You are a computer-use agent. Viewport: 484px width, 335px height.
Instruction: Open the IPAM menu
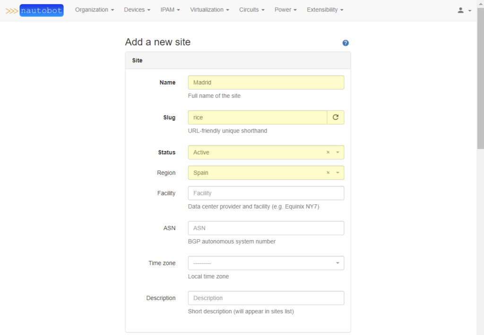pos(170,10)
